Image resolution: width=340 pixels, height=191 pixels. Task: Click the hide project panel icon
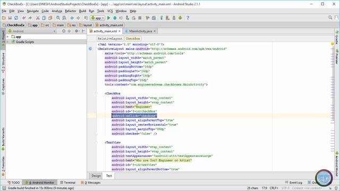[83, 31]
